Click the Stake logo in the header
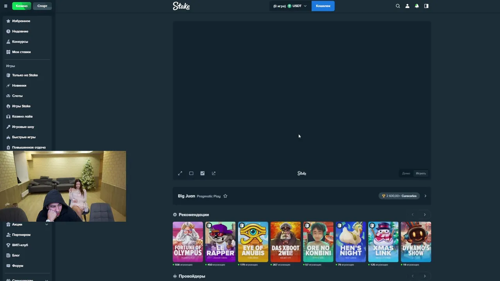This screenshot has height=281, width=500. [181, 6]
